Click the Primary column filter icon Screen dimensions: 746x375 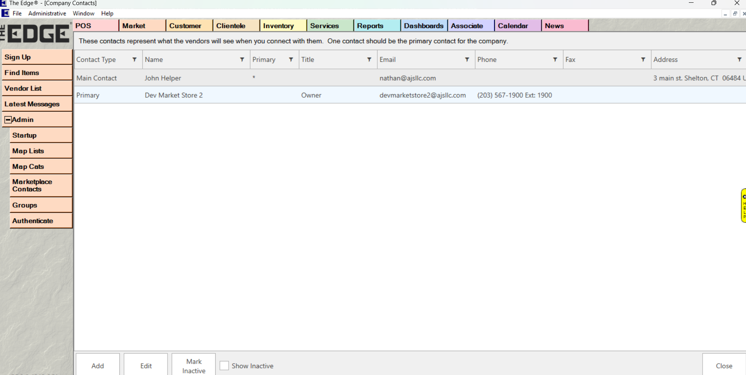pos(291,59)
